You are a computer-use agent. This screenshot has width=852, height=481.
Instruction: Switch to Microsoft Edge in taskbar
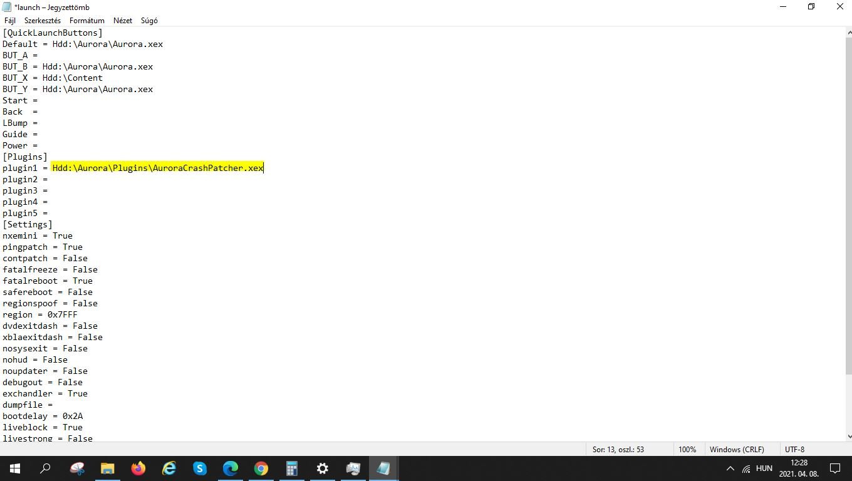(x=231, y=468)
